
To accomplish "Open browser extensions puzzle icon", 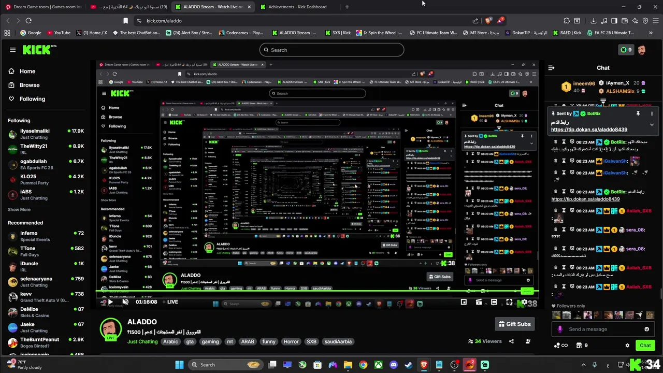I will pos(567,21).
